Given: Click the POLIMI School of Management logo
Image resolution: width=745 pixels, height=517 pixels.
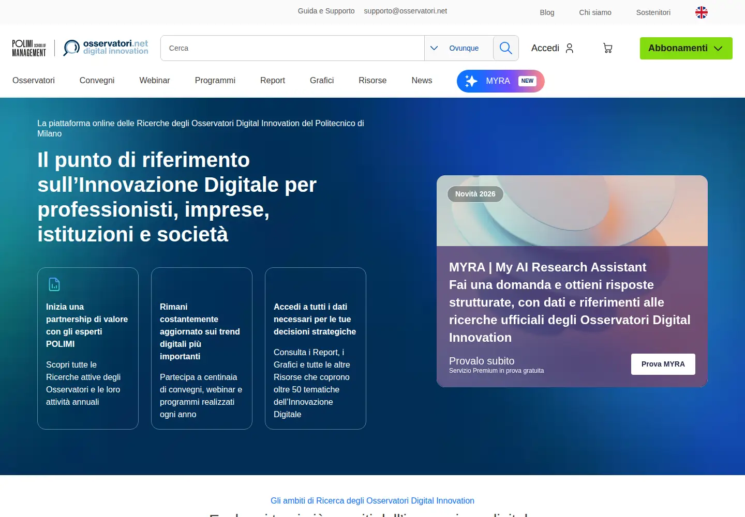Looking at the screenshot, I should point(29,48).
